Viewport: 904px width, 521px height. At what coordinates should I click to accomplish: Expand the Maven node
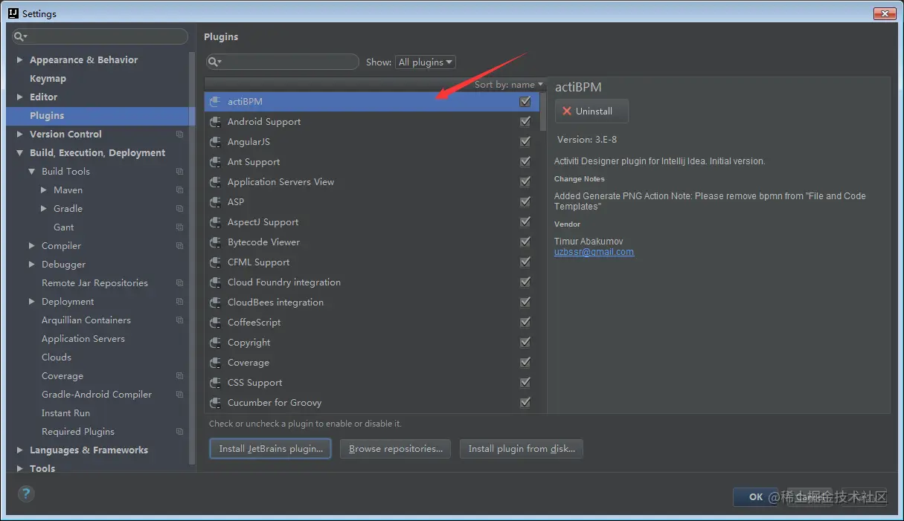pos(44,190)
